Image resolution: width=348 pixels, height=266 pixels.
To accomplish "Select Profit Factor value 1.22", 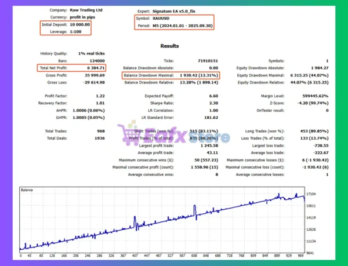I will click(100, 96).
